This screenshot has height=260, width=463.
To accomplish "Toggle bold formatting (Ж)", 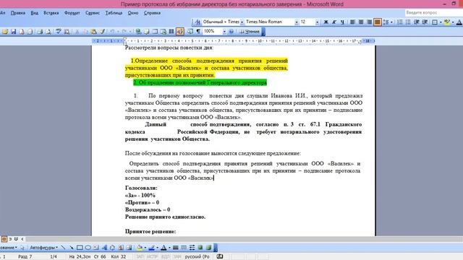I will click(326, 22).
